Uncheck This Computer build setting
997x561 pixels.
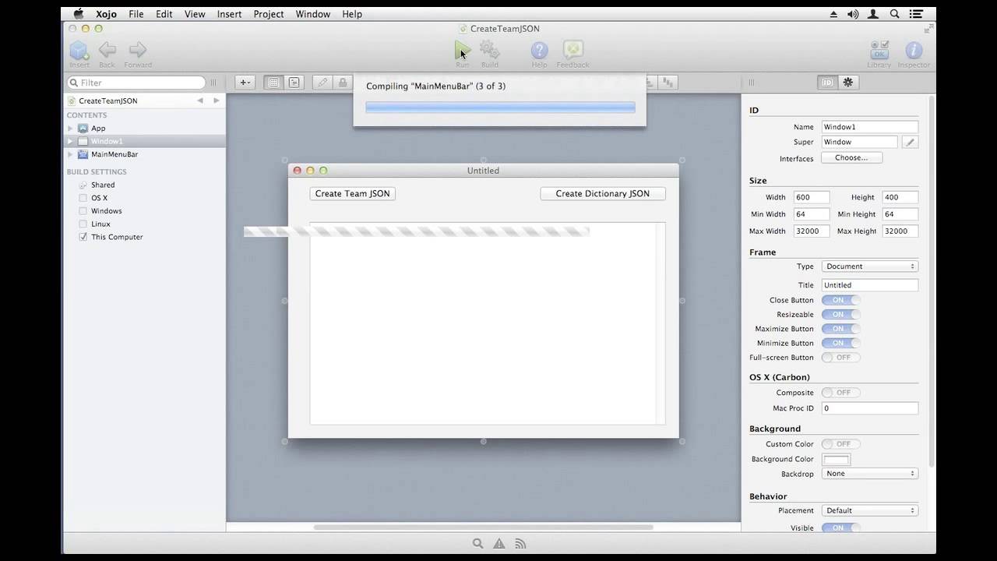(x=83, y=237)
